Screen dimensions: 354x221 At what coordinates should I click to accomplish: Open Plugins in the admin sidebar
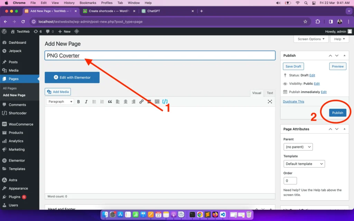click(20, 197)
